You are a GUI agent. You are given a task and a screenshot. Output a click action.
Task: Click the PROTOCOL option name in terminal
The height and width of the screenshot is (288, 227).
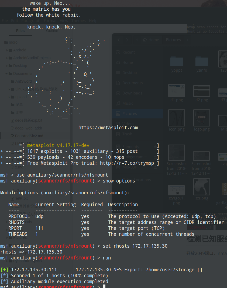19,217
